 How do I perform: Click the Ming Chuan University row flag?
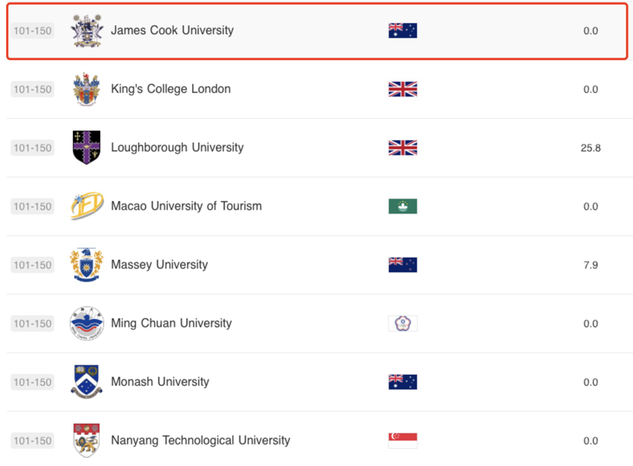pos(402,324)
